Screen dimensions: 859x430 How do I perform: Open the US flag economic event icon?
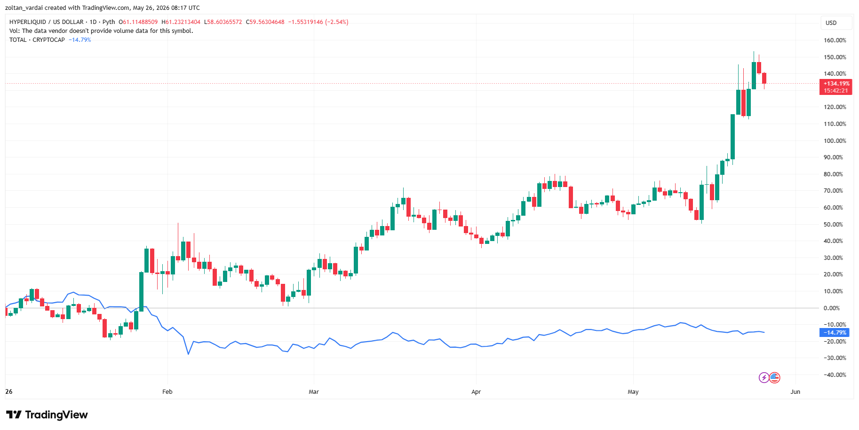pyautogui.click(x=775, y=377)
